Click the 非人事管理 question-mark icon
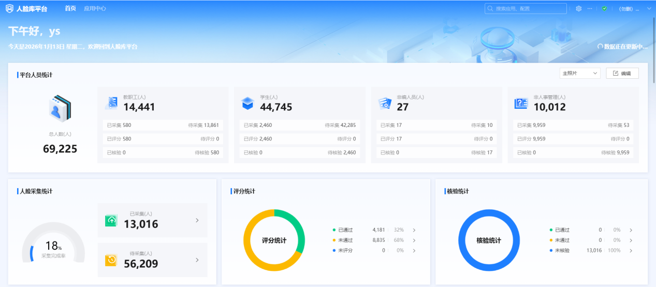 click(x=520, y=104)
